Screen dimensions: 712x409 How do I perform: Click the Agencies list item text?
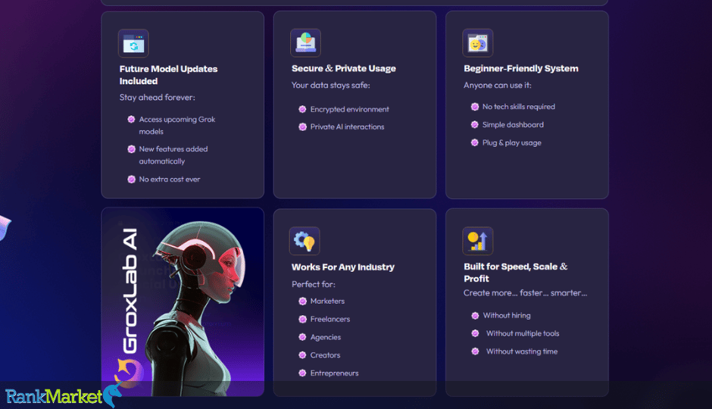(x=326, y=337)
